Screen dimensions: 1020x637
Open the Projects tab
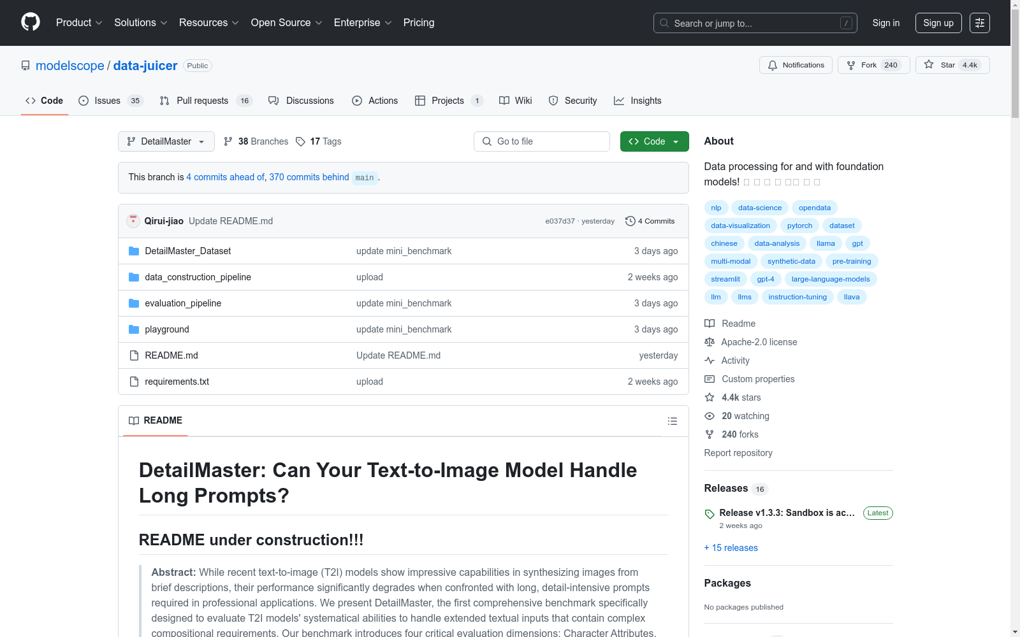pos(449,101)
